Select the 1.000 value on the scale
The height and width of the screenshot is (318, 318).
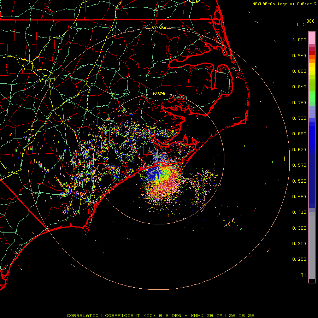[x=299, y=40]
